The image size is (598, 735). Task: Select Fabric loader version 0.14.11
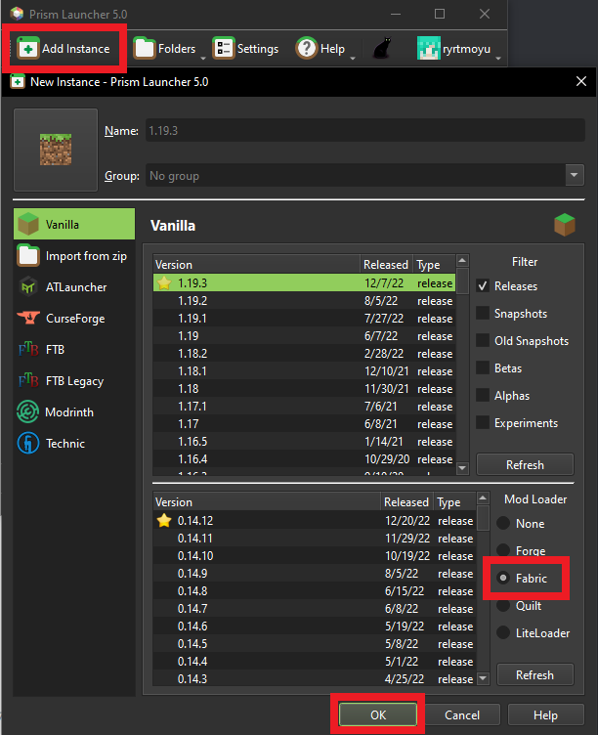point(315,539)
